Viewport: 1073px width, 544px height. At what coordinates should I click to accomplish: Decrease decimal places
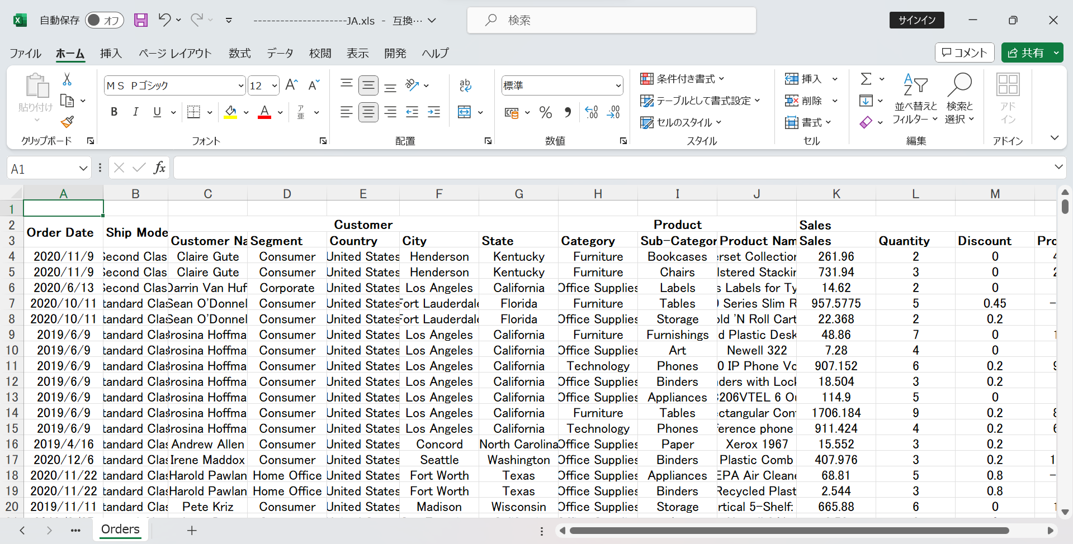[613, 112]
